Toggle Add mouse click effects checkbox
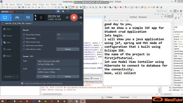 click(24, 45)
